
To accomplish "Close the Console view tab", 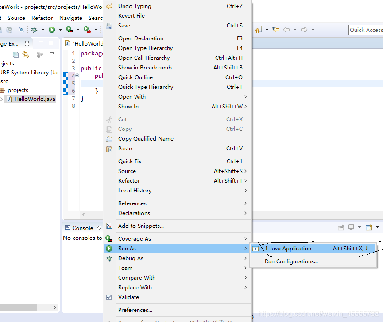I will coord(99,228).
